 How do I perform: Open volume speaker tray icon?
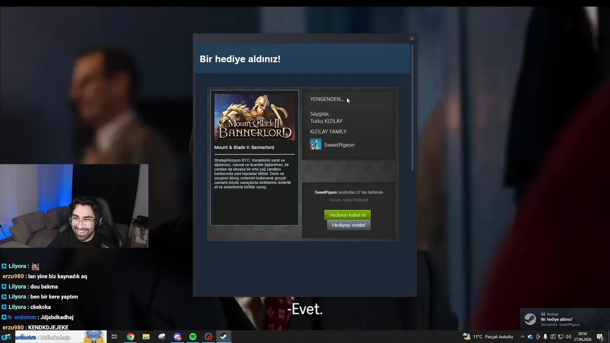tap(568, 337)
